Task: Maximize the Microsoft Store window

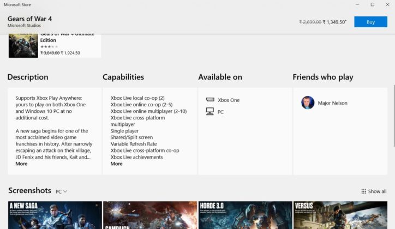Action: coord(372,4)
